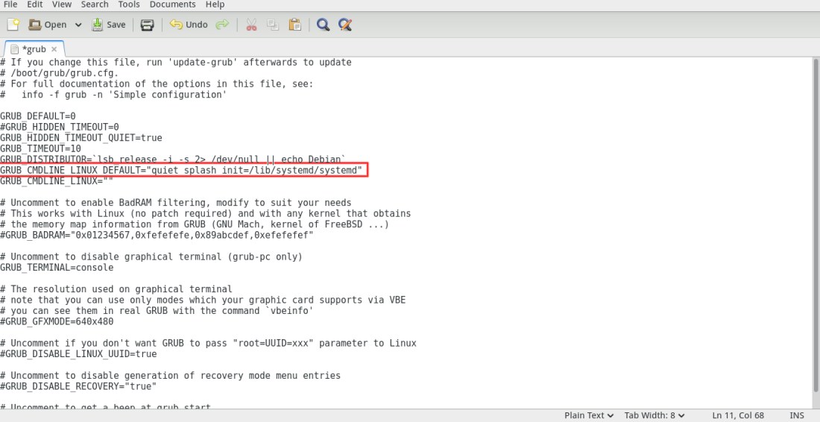Click the Save button
This screenshot has height=422, width=820.
click(x=108, y=25)
